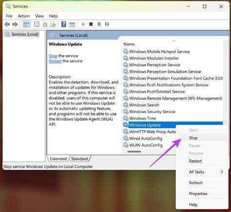Sort by the Name column header

129,44
